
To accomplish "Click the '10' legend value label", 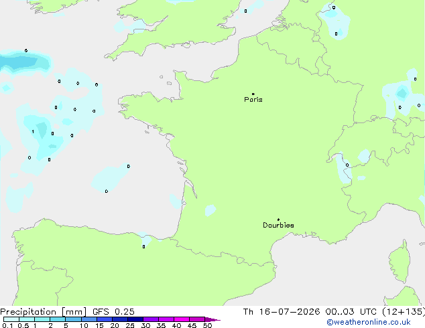I will click(x=84, y=325).
